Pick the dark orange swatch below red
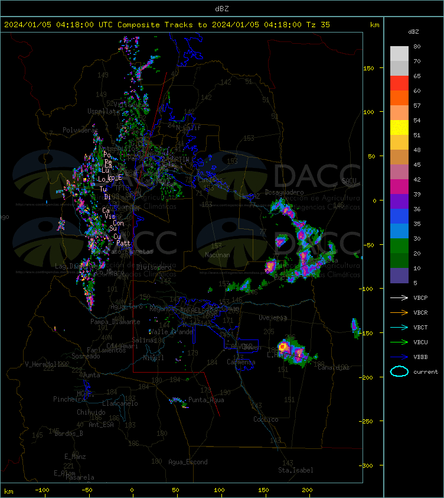The width and height of the screenshot is (444, 498). (x=399, y=98)
